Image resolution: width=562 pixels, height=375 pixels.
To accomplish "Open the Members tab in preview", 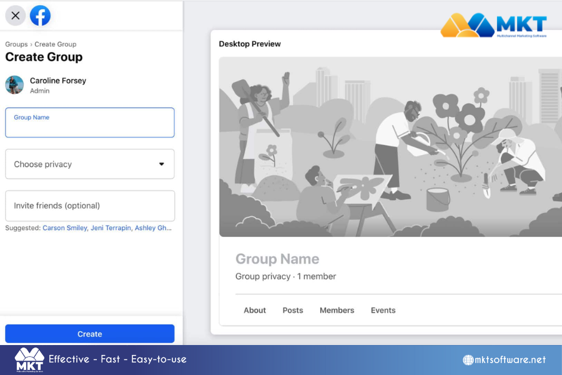I will pyautogui.click(x=337, y=311).
